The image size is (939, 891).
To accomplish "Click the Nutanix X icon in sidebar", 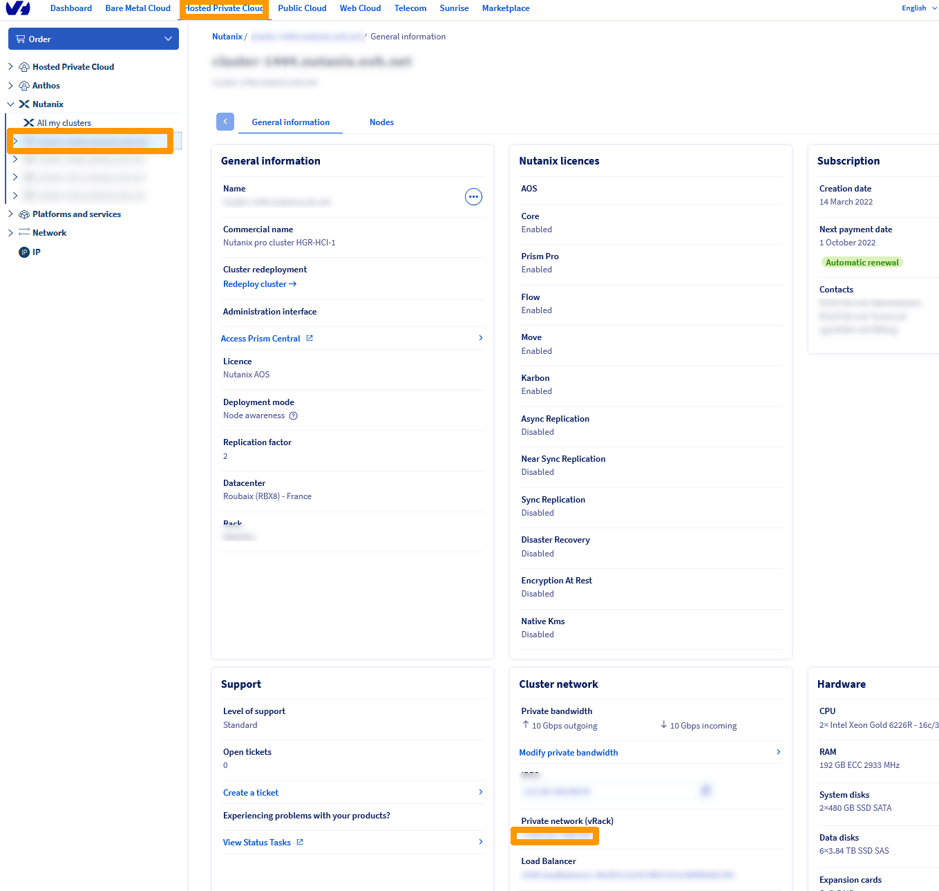I will 24,104.
